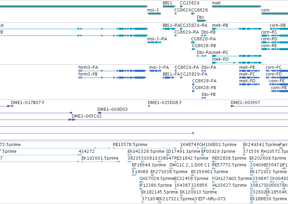This screenshot has height=204, width=288.
Task: Select protein melt-PD label
Action: tap(247, 81)
